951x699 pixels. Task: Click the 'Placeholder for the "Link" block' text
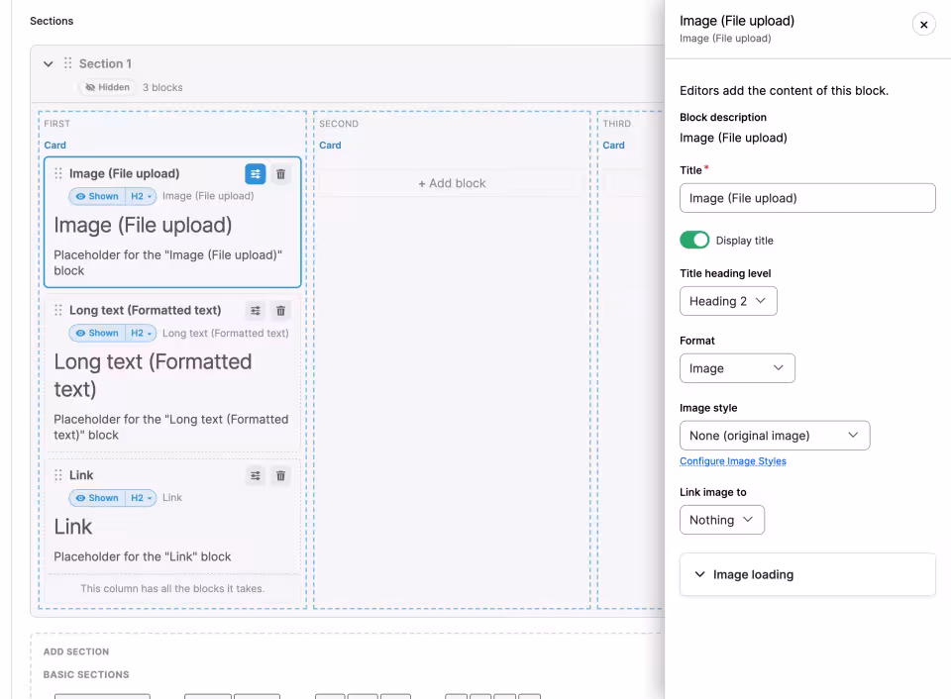143,556
